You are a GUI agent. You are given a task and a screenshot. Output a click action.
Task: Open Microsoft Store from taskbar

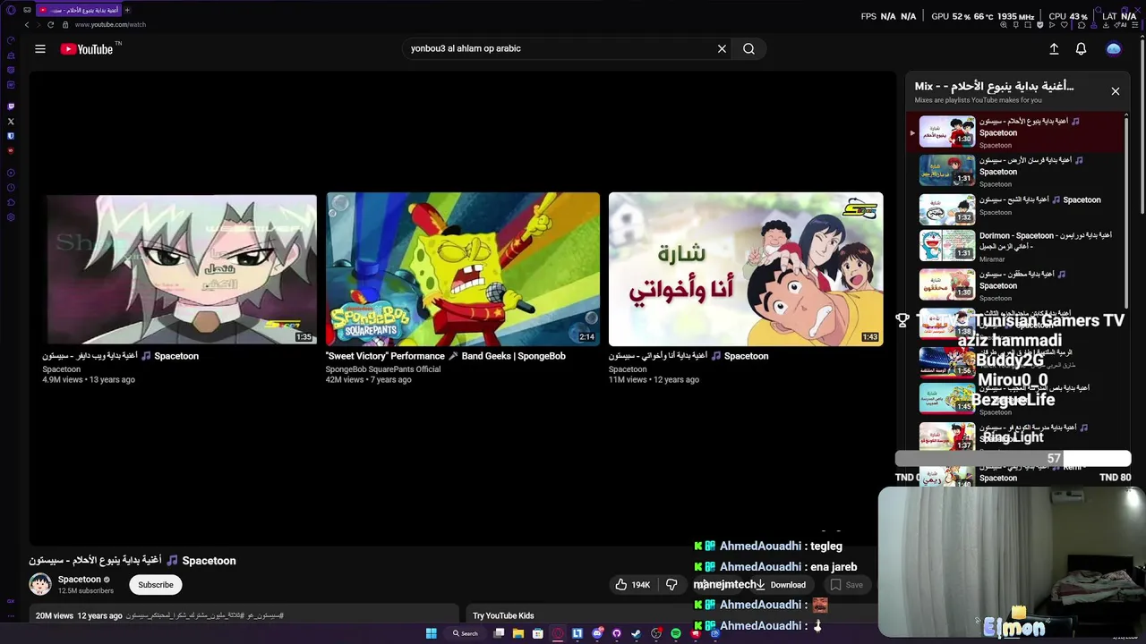click(x=537, y=633)
